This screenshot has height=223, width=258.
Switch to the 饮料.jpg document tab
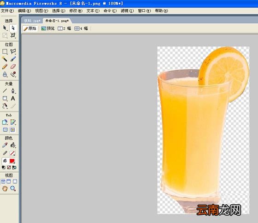coord(32,21)
